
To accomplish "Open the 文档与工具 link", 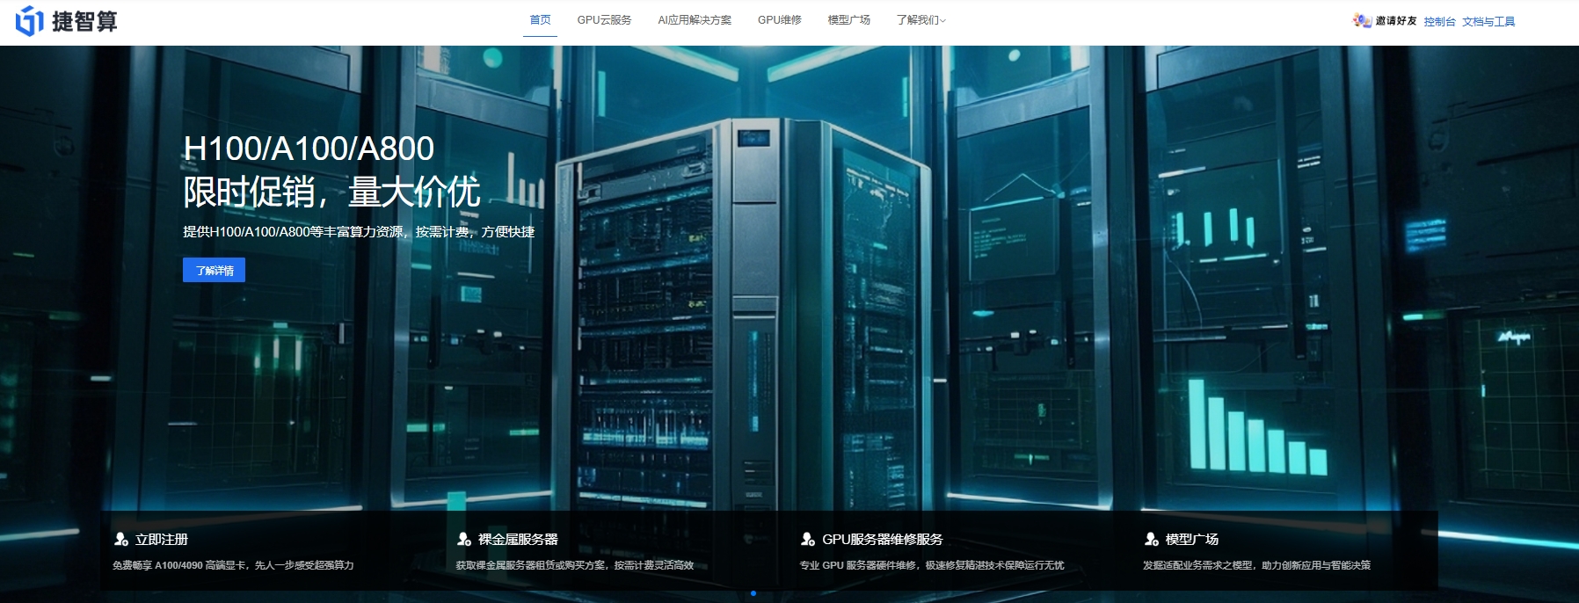I will tap(1488, 21).
